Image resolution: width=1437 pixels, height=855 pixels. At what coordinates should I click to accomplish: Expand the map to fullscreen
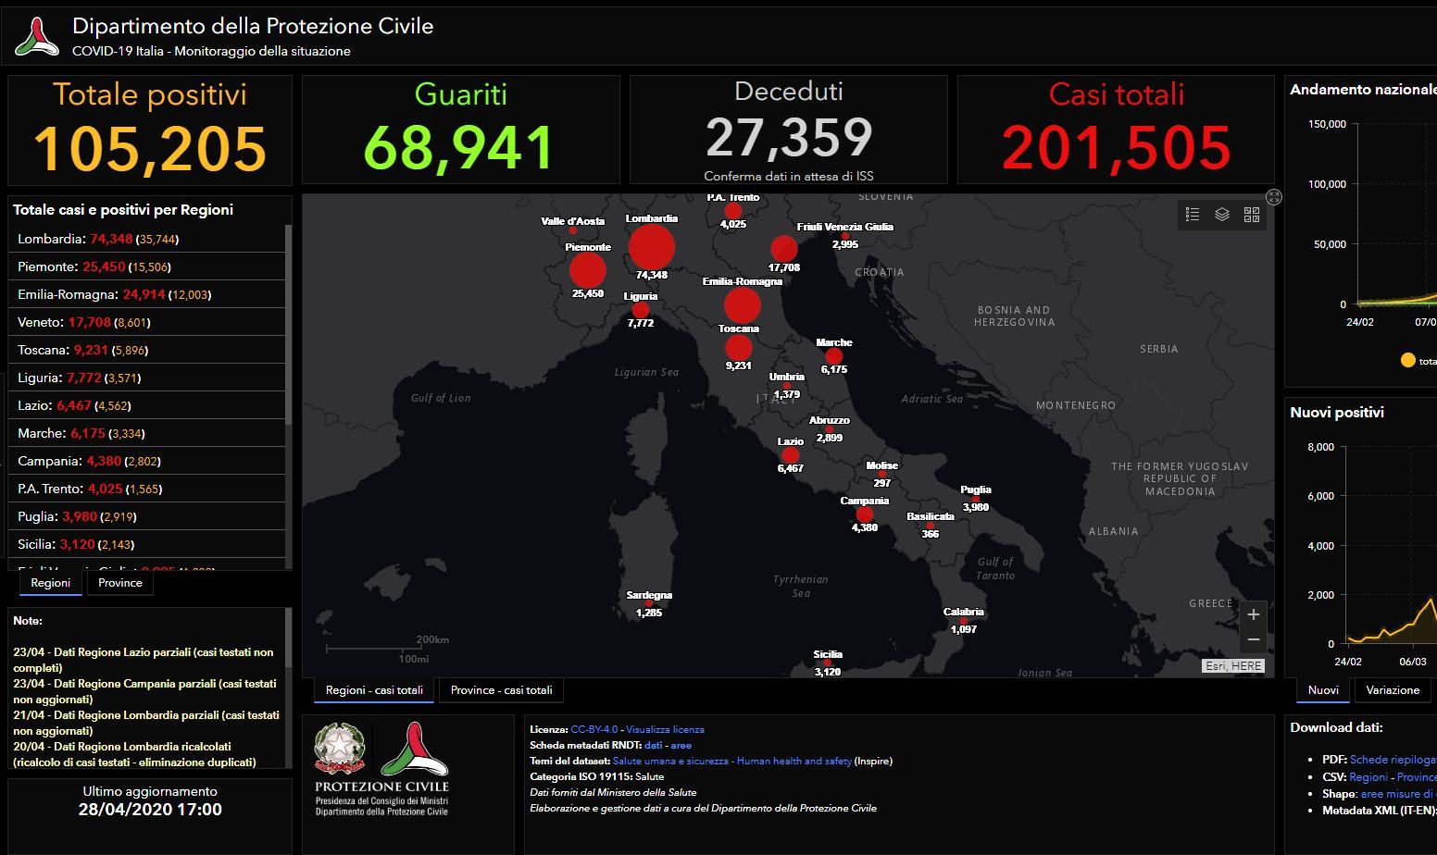tap(1274, 197)
